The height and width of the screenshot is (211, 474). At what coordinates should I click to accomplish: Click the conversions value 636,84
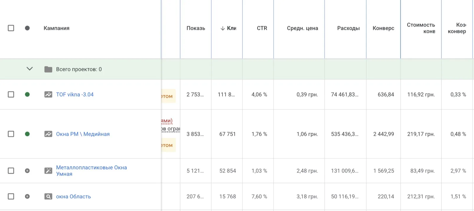coord(386,95)
